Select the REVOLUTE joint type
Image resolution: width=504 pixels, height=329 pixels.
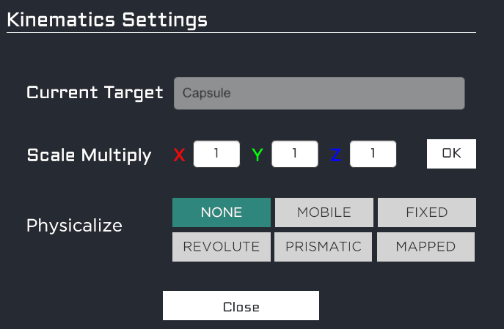(x=222, y=247)
